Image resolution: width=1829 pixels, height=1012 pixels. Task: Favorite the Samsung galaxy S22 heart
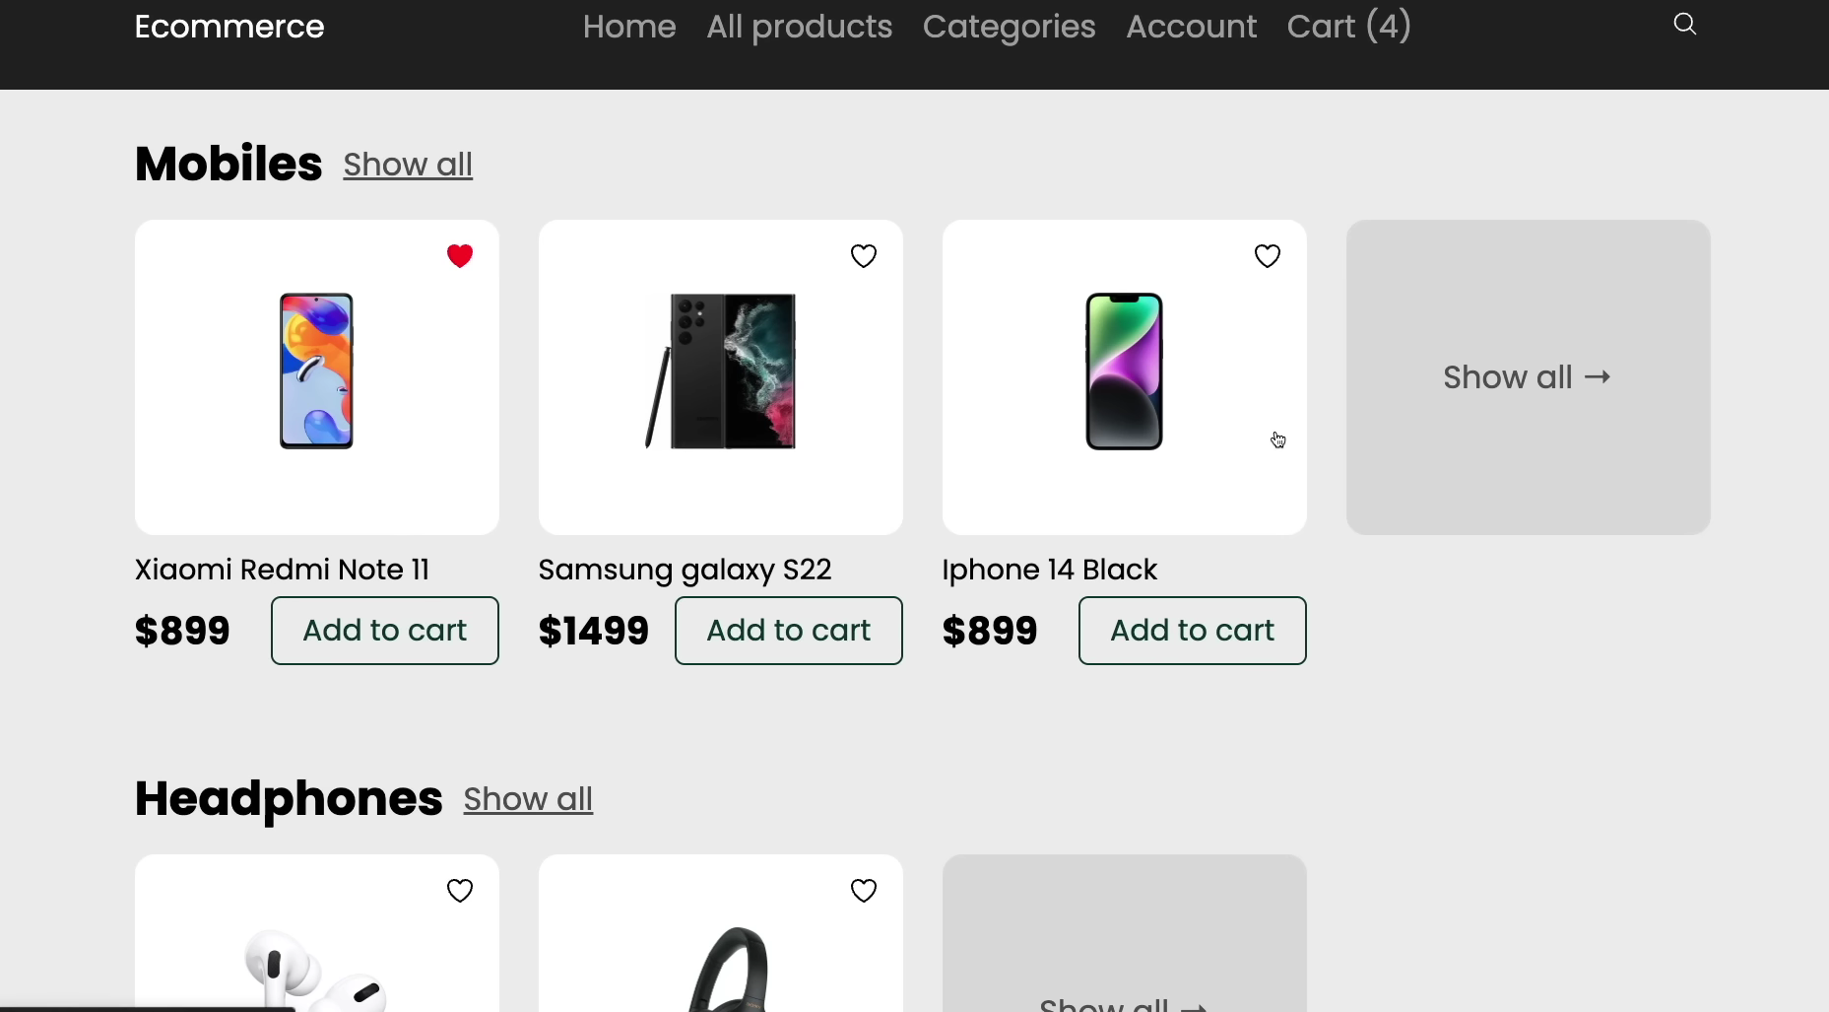(864, 256)
